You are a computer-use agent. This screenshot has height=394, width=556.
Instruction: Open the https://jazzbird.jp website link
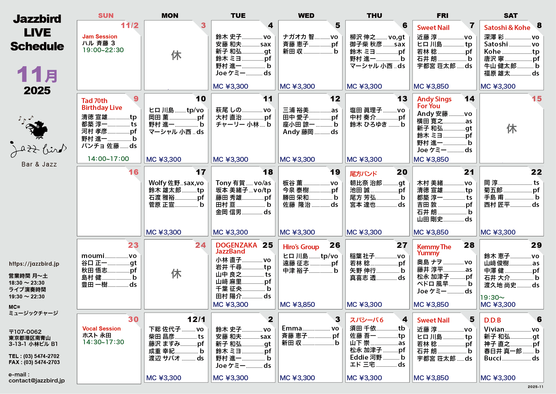34,264
